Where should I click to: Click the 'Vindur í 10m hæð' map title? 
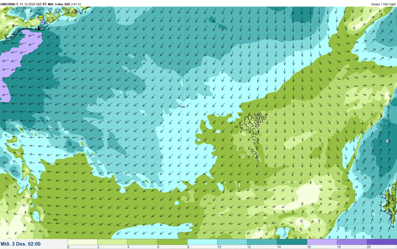coord(383,4)
